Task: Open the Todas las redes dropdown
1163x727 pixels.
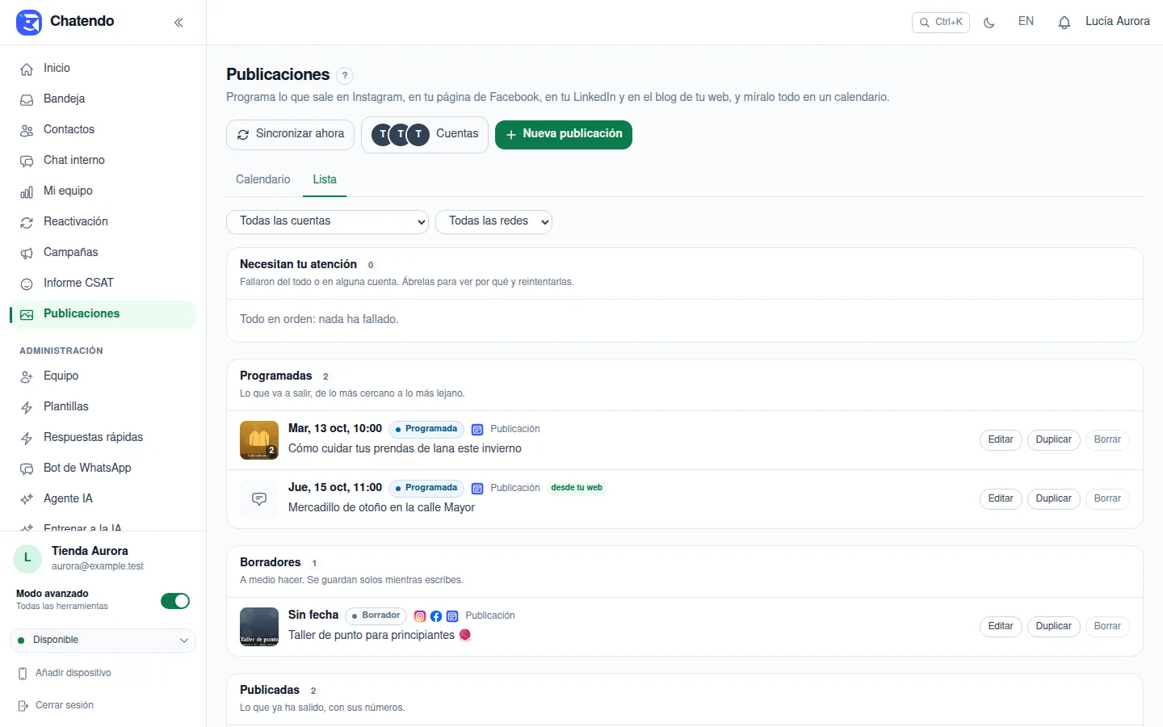Action: tap(493, 221)
